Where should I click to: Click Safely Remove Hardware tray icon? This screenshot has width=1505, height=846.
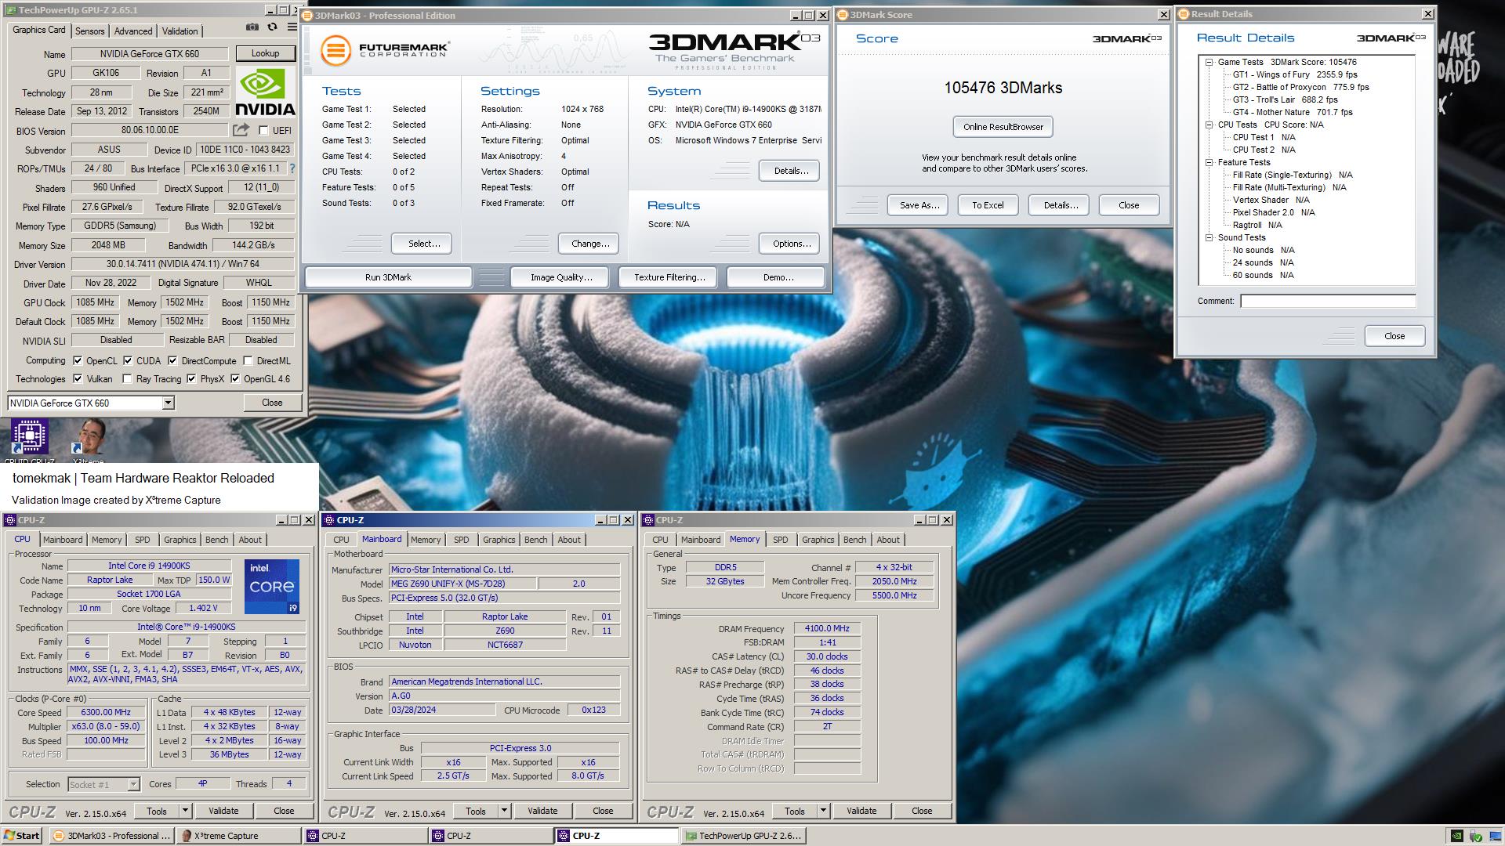point(1475,836)
